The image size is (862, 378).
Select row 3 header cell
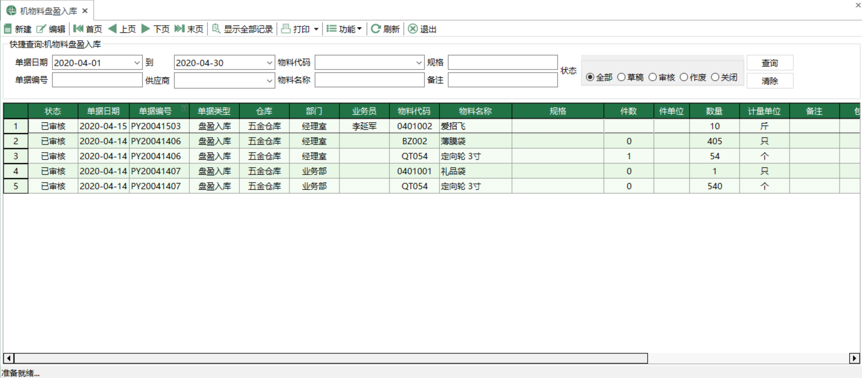tap(16, 156)
